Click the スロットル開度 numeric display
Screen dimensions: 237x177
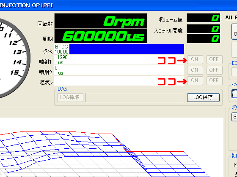[204, 29]
